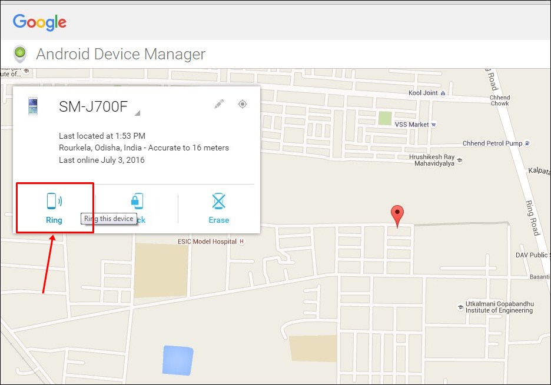Click the 'Hrushikesh Ray Mahavidyalaya' map label
The width and height of the screenshot is (551, 385).
[x=432, y=160]
